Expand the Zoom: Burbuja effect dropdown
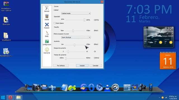 76,37
